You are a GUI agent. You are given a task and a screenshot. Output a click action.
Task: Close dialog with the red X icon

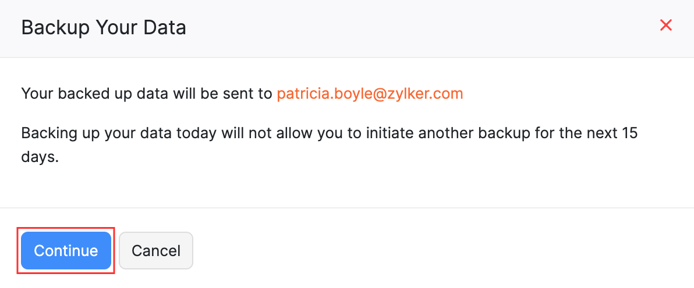(665, 25)
